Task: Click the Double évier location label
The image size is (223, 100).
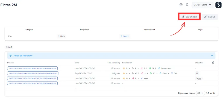Action: [166, 68]
